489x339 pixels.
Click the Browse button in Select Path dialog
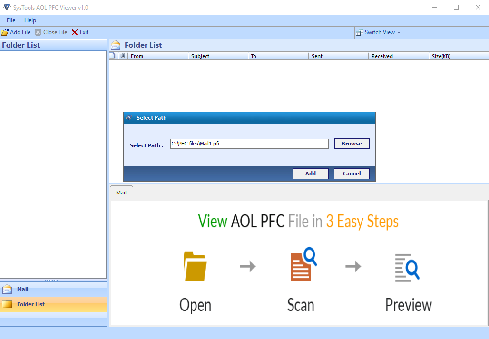tap(352, 143)
